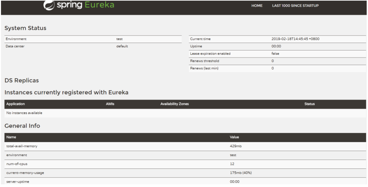
Task: Click Lease expiration enabled label
Action: click(210, 54)
